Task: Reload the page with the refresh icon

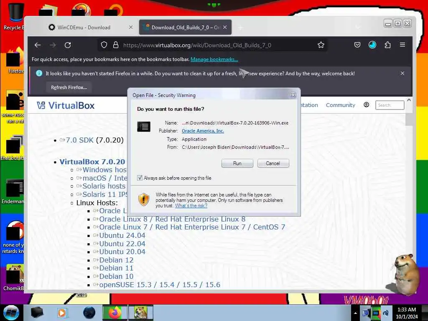Action: click(x=68, y=45)
